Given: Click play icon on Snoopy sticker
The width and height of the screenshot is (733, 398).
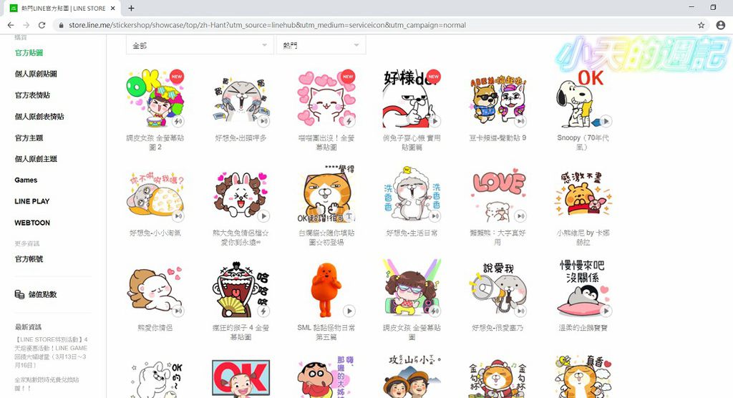Looking at the screenshot, I should pyautogui.click(x=606, y=121).
